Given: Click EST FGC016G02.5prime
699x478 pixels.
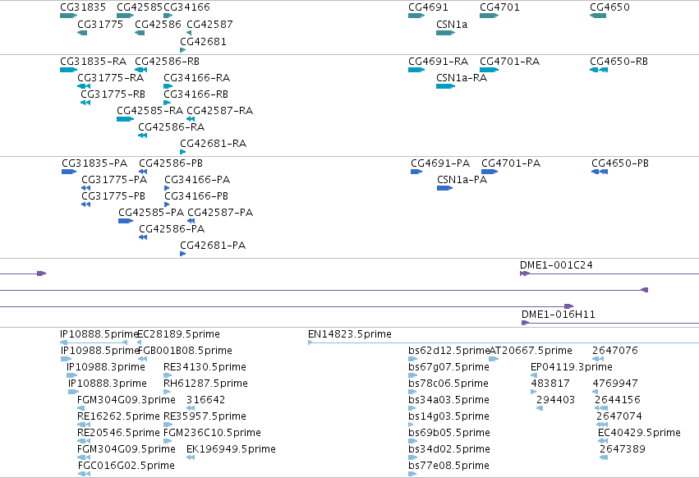Looking at the screenshot, I should (x=126, y=466).
